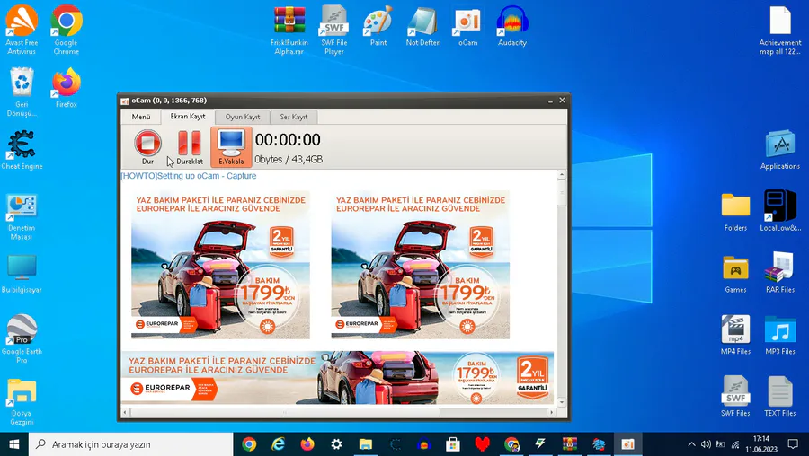
Task: Click the right Eurorepar square ad
Action: click(x=421, y=264)
